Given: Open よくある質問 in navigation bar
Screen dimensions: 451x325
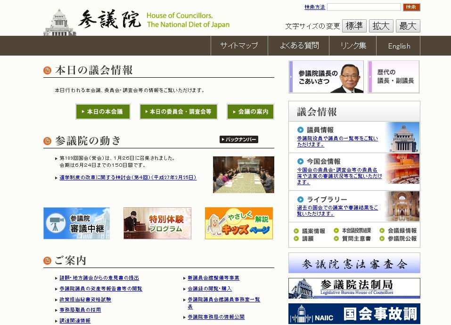Looking at the screenshot, I should pyautogui.click(x=299, y=46).
